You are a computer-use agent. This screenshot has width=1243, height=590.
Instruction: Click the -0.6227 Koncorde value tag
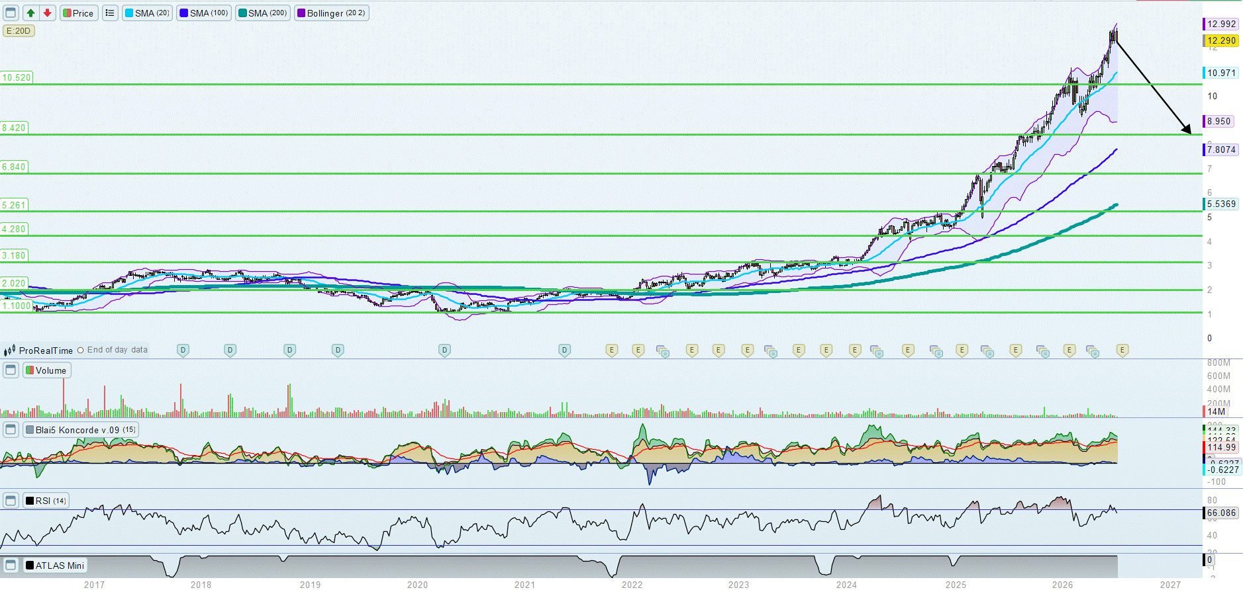(x=1222, y=470)
